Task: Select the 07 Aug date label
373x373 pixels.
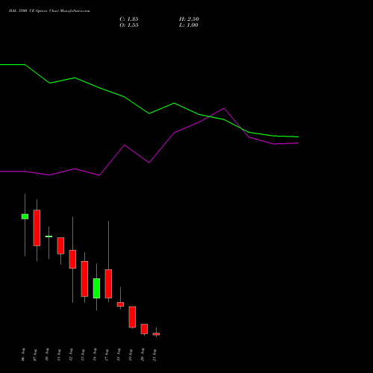Action: pyautogui.click(x=35, y=355)
